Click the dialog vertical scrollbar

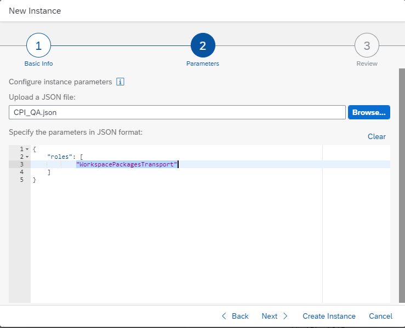pyautogui.click(x=402, y=185)
